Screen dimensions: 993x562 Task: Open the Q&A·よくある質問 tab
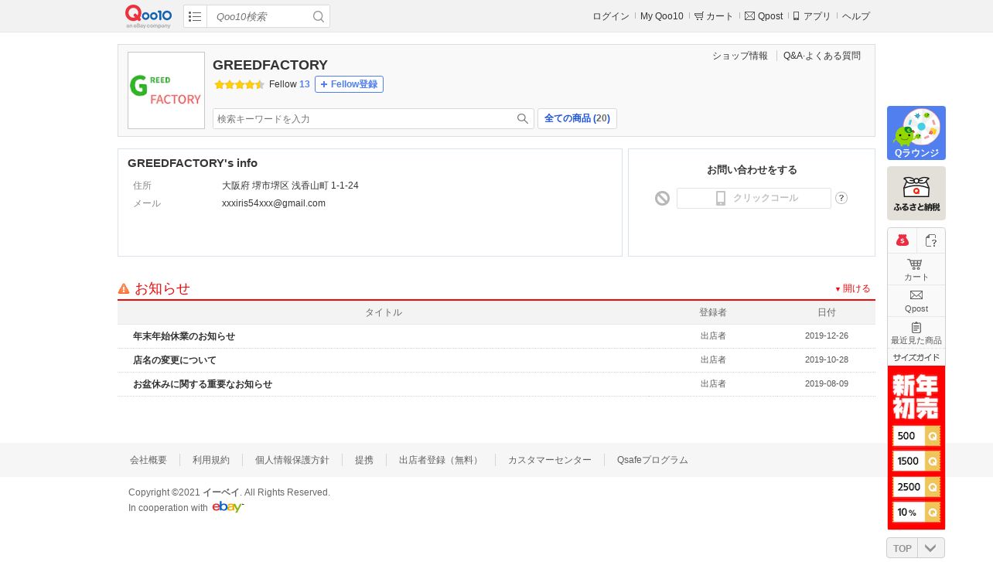tap(822, 56)
